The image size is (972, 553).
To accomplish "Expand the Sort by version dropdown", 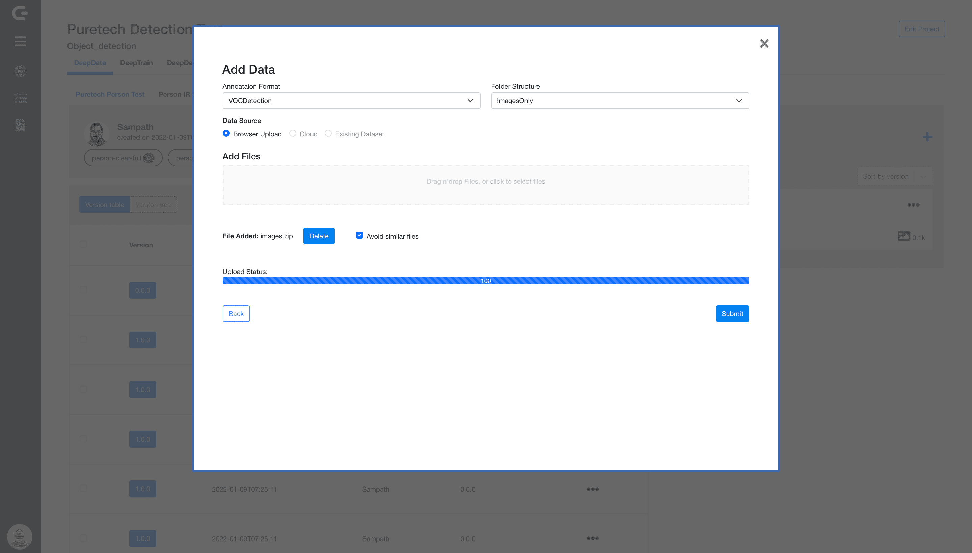I will click(x=894, y=176).
